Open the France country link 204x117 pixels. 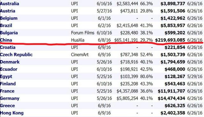[7, 91]
